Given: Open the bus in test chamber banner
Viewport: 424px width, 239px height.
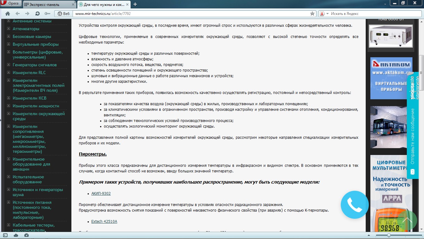Looking at the screenshot, I should click(x=391, y=127).
